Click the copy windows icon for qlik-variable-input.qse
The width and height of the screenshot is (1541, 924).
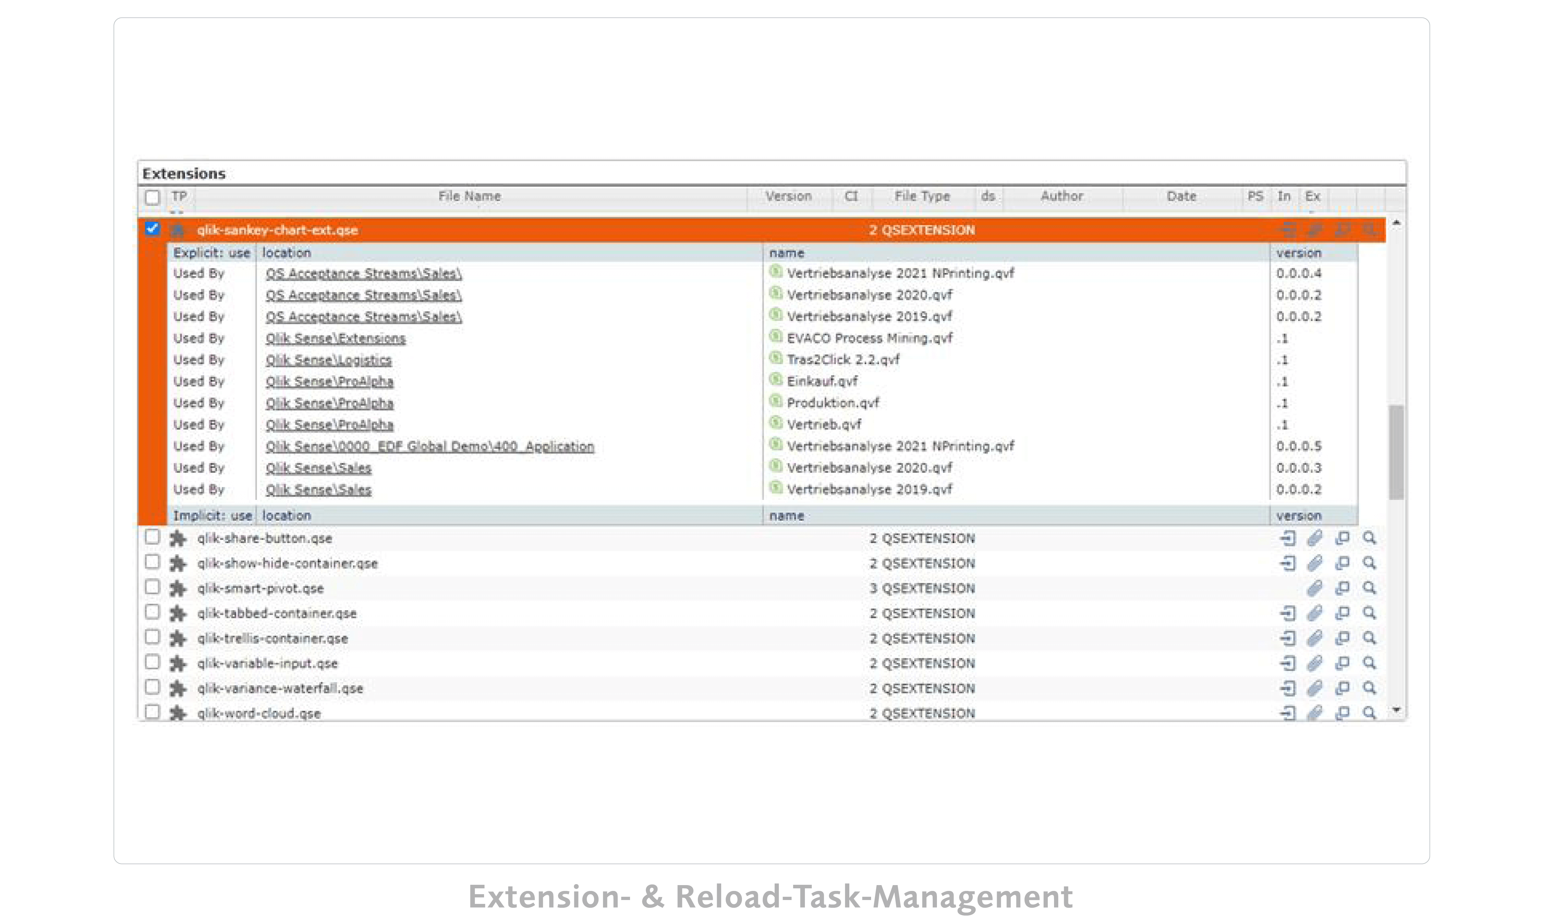[x=1342, y=663]
